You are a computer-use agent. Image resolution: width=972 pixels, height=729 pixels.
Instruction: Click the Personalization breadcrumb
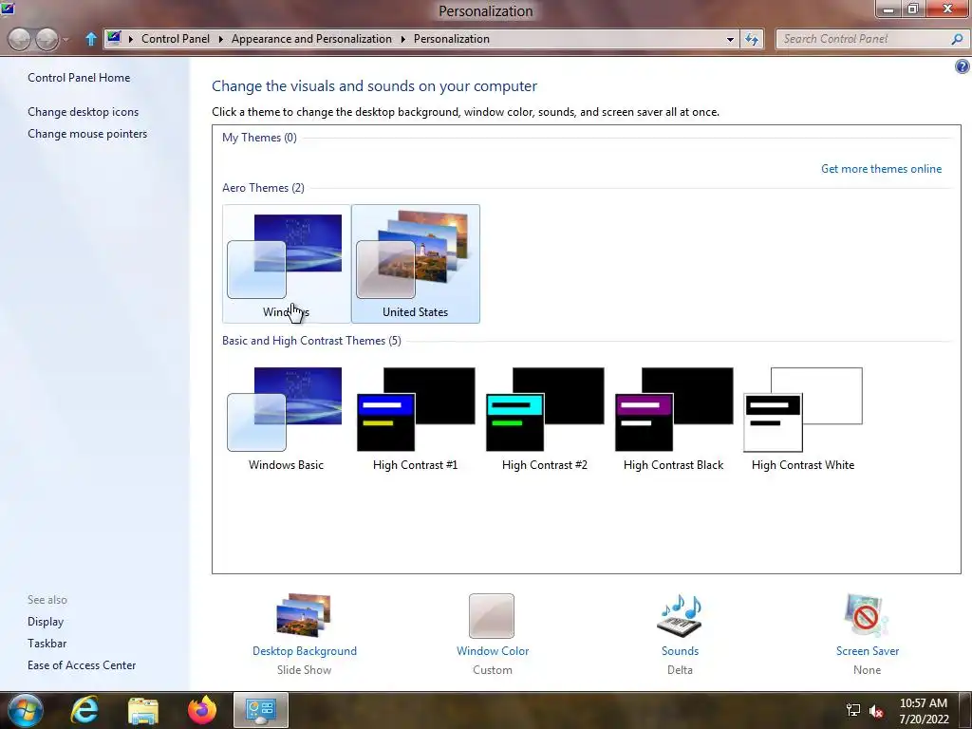click(x=451, y=38)
